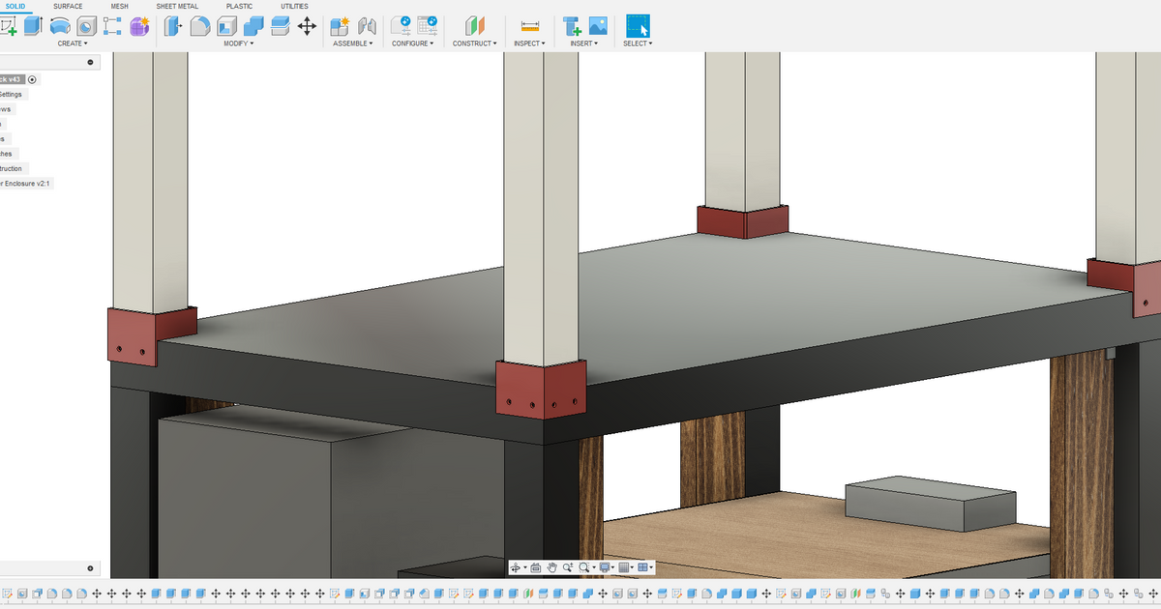Select the Create Sketch tool
The height and width of the screenshot is (609, 1161).
7,26
